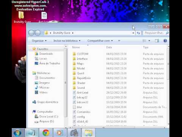
Task: Select the Maps folder icon
Action: pyautogui.click(x=74, y=64)
